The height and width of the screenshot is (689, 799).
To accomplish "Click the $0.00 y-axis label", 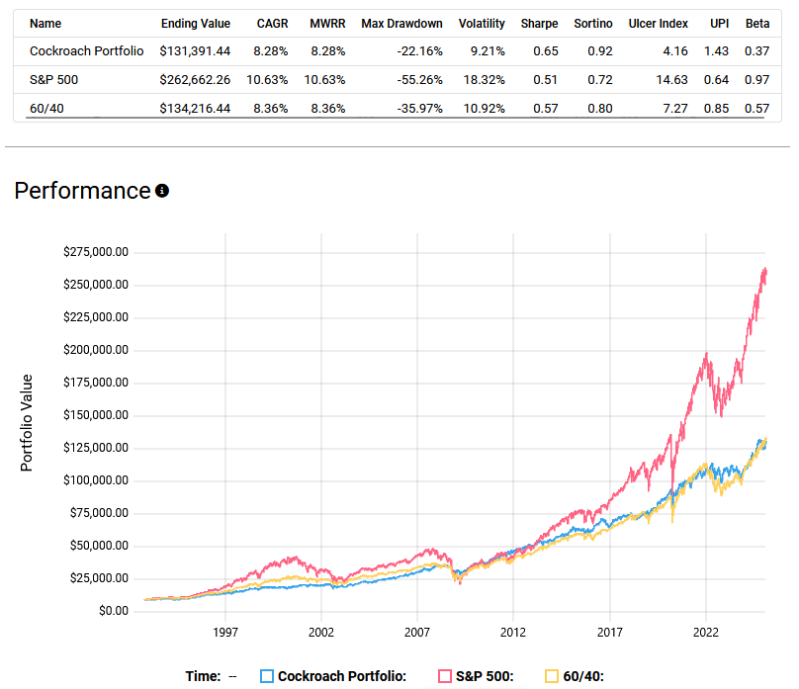I will 114,611.
